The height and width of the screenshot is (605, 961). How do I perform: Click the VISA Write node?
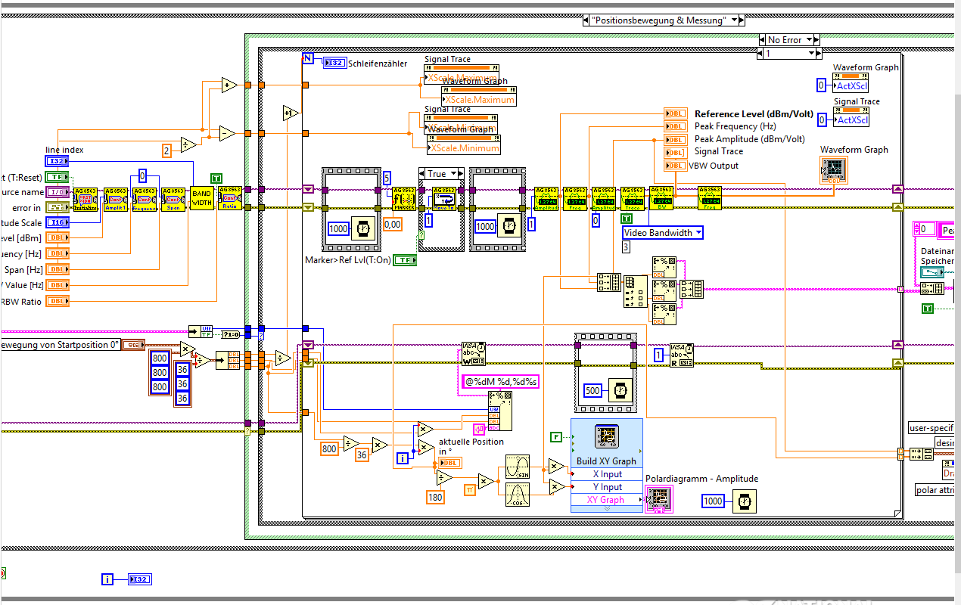click(474, 354)
